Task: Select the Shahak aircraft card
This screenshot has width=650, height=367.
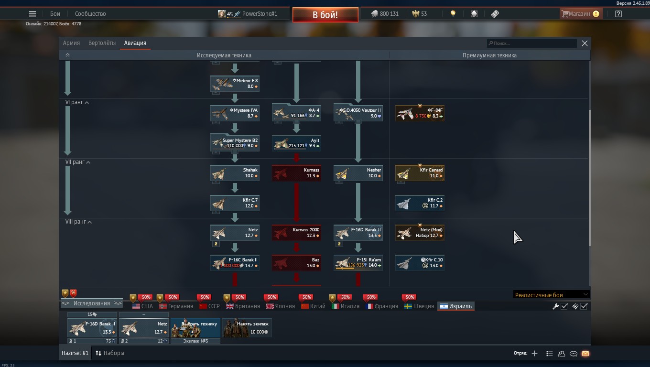Action: coord(235,173)
